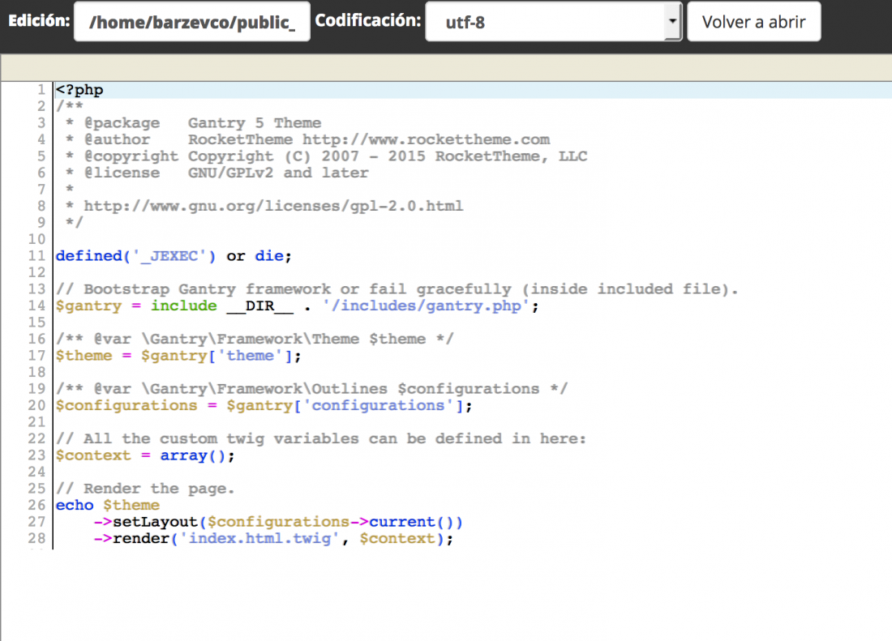The image size is (892, 641).
Task: Click the ->setLayout line
Action: click(278, 522)
